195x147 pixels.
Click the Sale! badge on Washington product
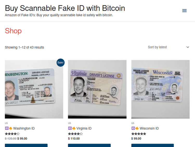pyautogui.click(x=60, y=62)
